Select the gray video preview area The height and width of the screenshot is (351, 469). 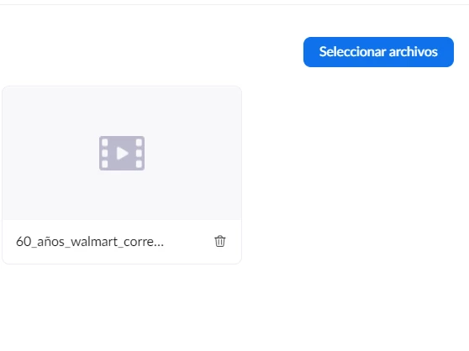(x=122, y=153)
